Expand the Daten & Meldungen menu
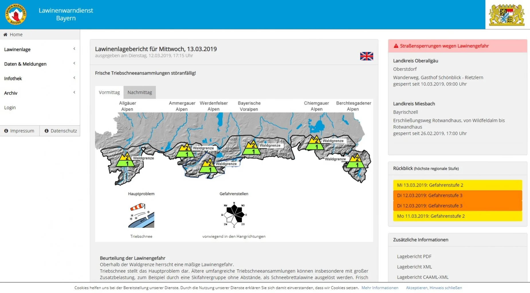530x293 pixels. 40,64
